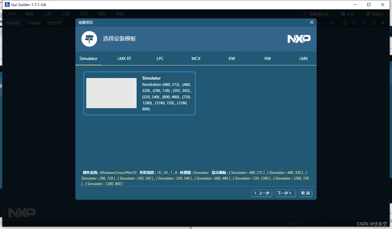Click the broom clean icon
Viewport: 392px width, 229px height.
[x=345, y=23]
